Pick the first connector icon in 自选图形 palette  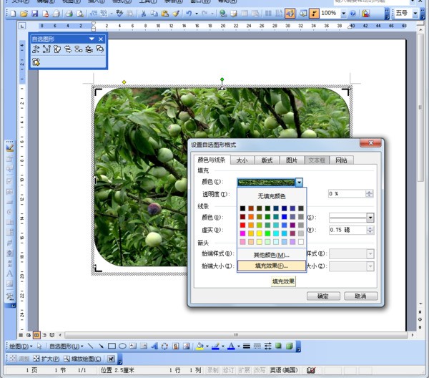pos(36,49)
